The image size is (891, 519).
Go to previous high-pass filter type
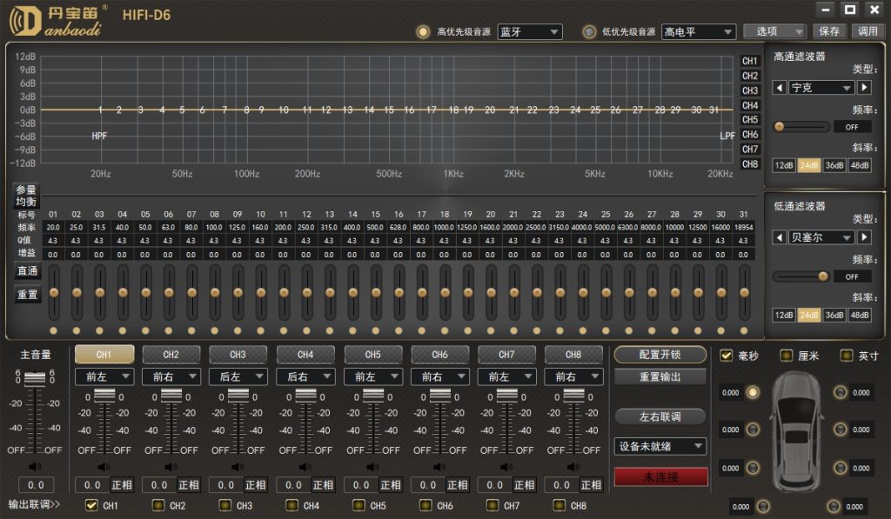(779, 88)
